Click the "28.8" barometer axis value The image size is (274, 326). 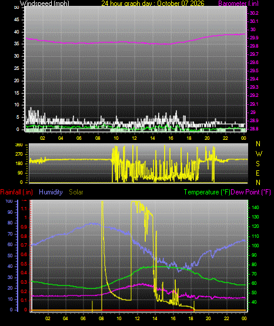[254, 129]
